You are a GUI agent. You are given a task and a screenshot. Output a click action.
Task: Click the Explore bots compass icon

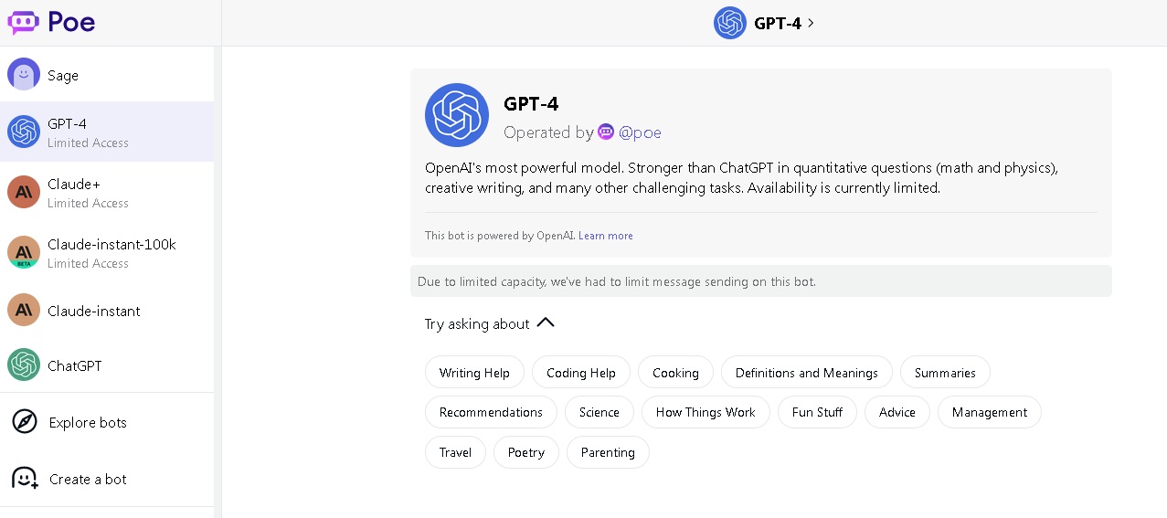pos(25,422)
